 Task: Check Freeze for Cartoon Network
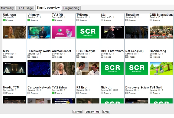coord(29,93)
